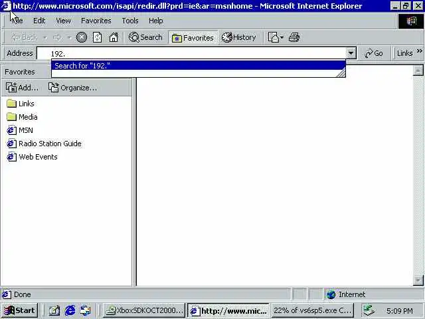The image size is (425, 319).
Task: Switch to the http://www.mic... taskbar button
Action: 228,310
